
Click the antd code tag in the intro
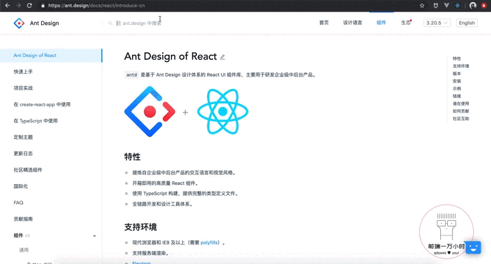(131, 75)
